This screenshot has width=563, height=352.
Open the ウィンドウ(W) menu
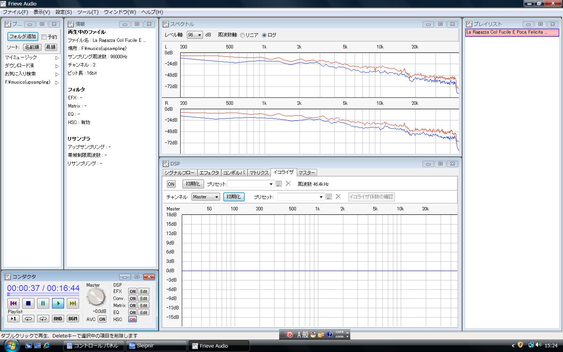[x=120, y=12]
